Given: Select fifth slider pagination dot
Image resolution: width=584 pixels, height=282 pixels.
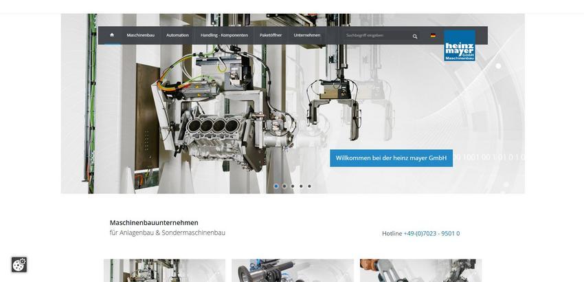Looking at the screenshot, I should tap(309, 186).
